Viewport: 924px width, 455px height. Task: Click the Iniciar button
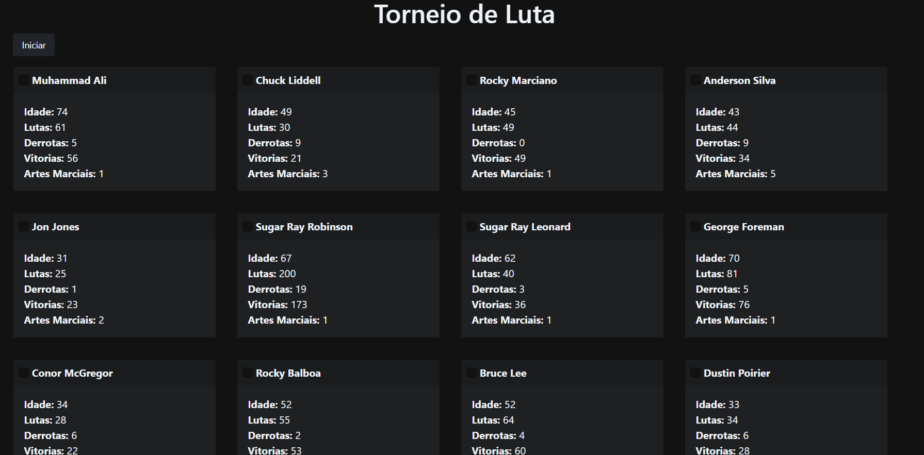[x=33, y=45]
